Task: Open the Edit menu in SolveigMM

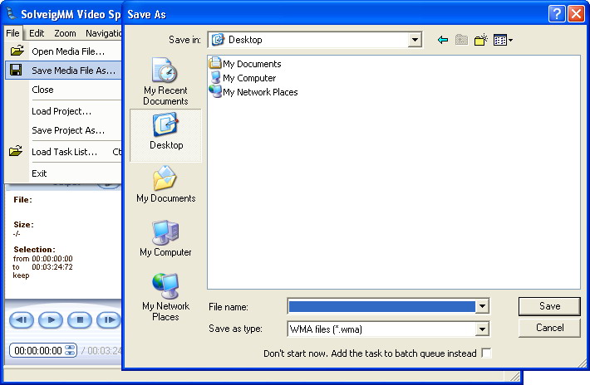Action: [37, 33]
